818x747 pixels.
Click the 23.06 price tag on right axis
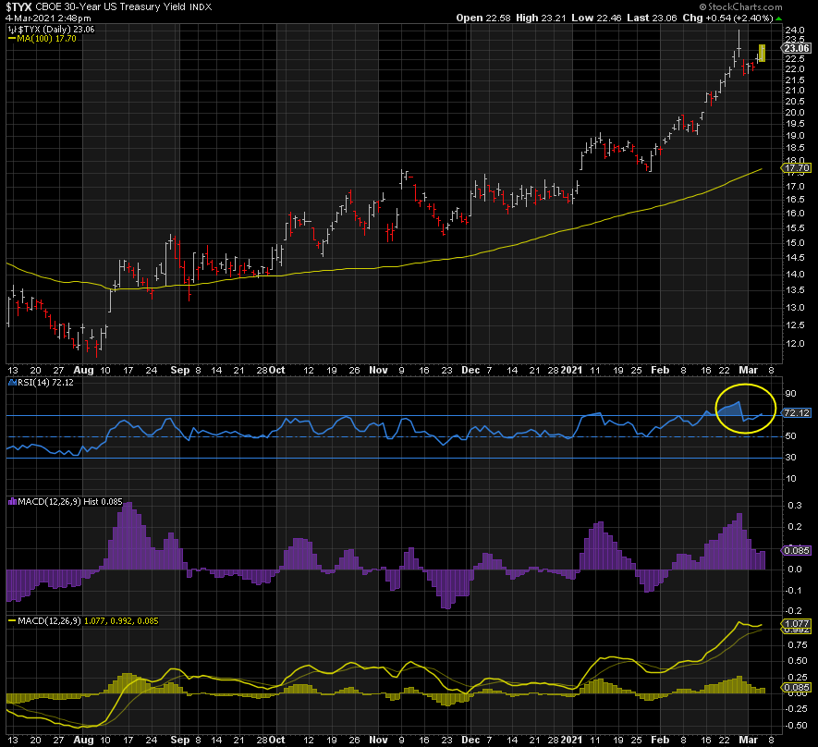(x=797, y=48)
